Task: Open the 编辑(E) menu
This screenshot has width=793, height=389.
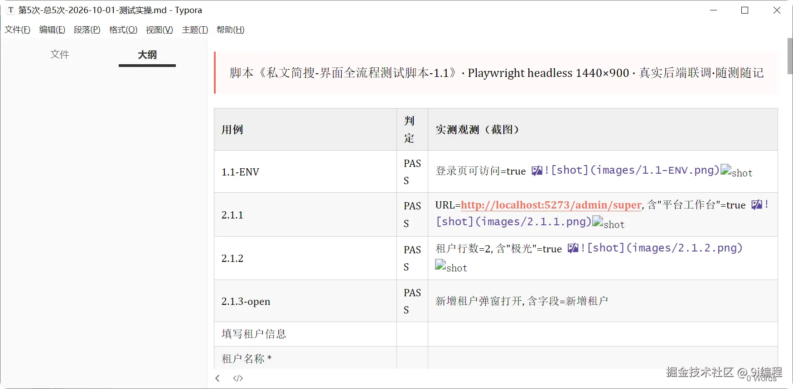Action: click(52, 30)
